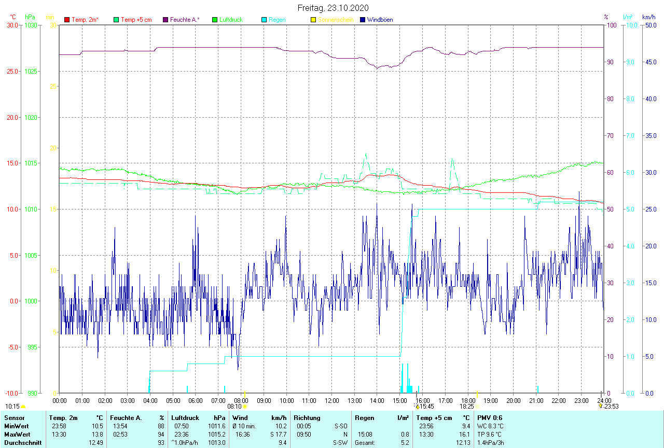664x448 pixels.
Task: Click the 'l/m²' axis unit label at top
Action: click(x=629, y=17)
